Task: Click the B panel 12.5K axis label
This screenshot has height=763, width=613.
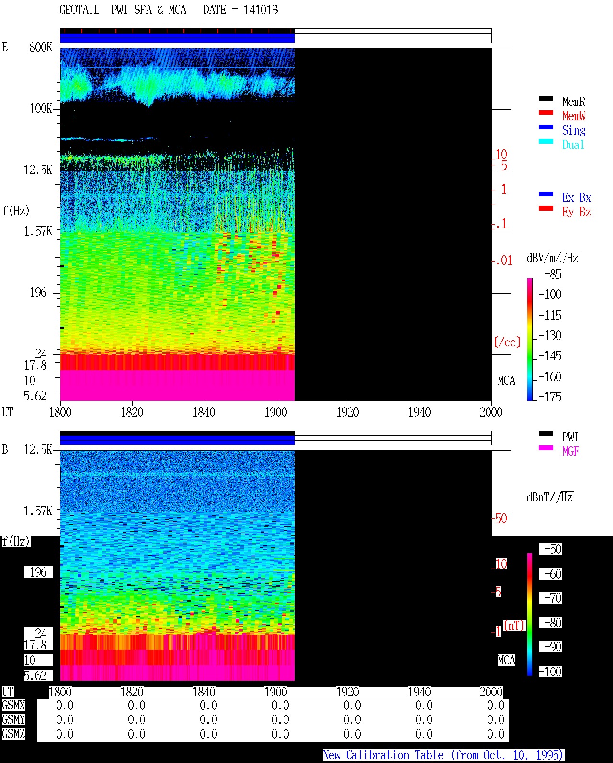Action: coord(38,449)
